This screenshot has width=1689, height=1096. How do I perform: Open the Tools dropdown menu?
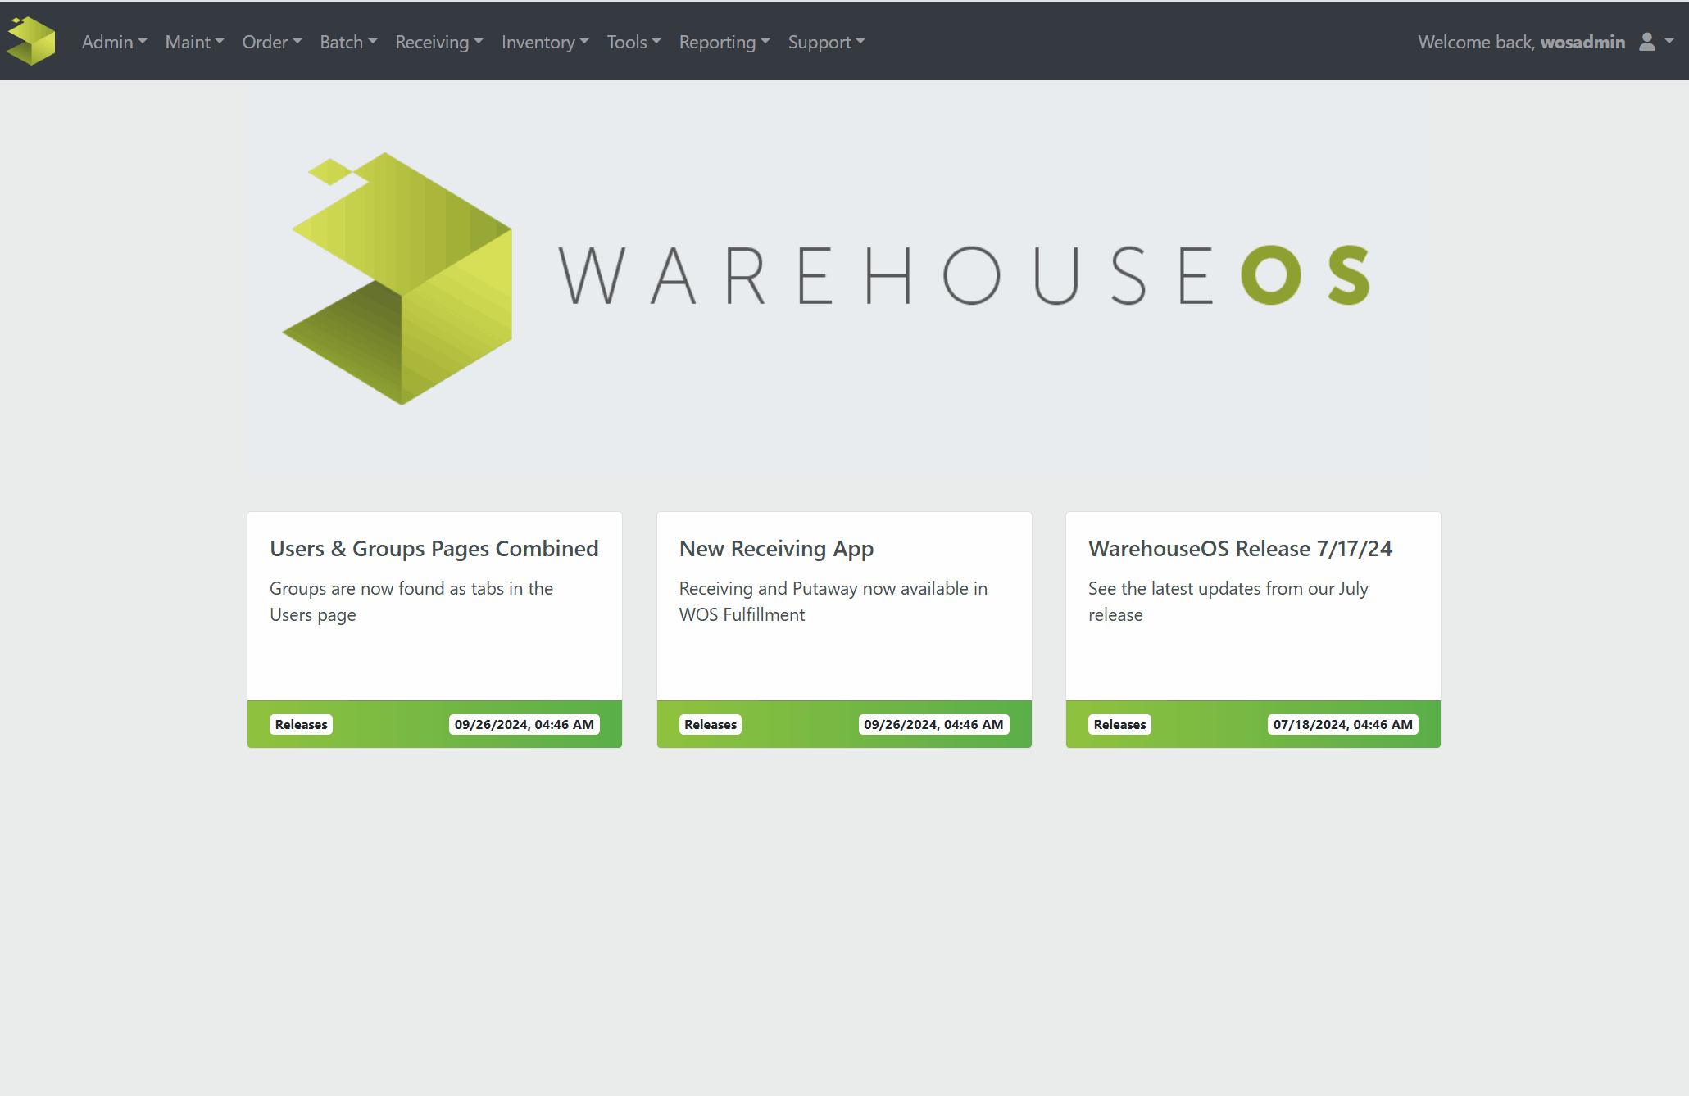(x=633, y=42)
